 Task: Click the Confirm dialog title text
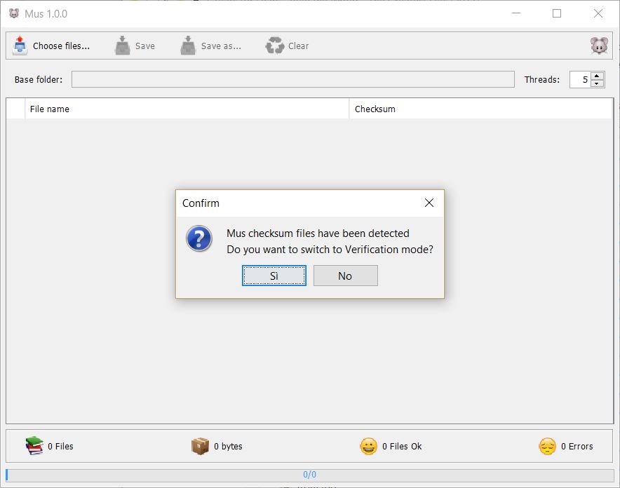(201, 203)
